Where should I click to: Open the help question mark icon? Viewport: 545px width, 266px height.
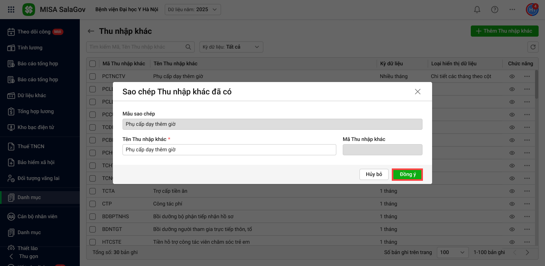495,10
